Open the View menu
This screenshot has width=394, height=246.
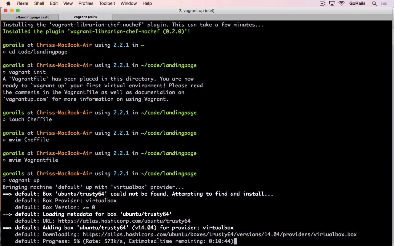coord(68,3)
